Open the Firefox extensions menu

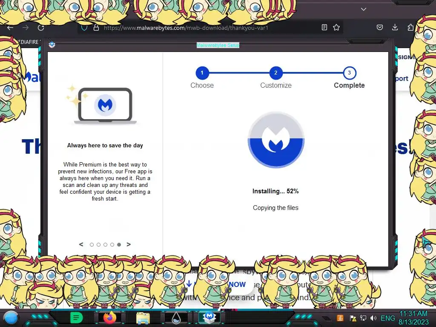tap(410, 27)
